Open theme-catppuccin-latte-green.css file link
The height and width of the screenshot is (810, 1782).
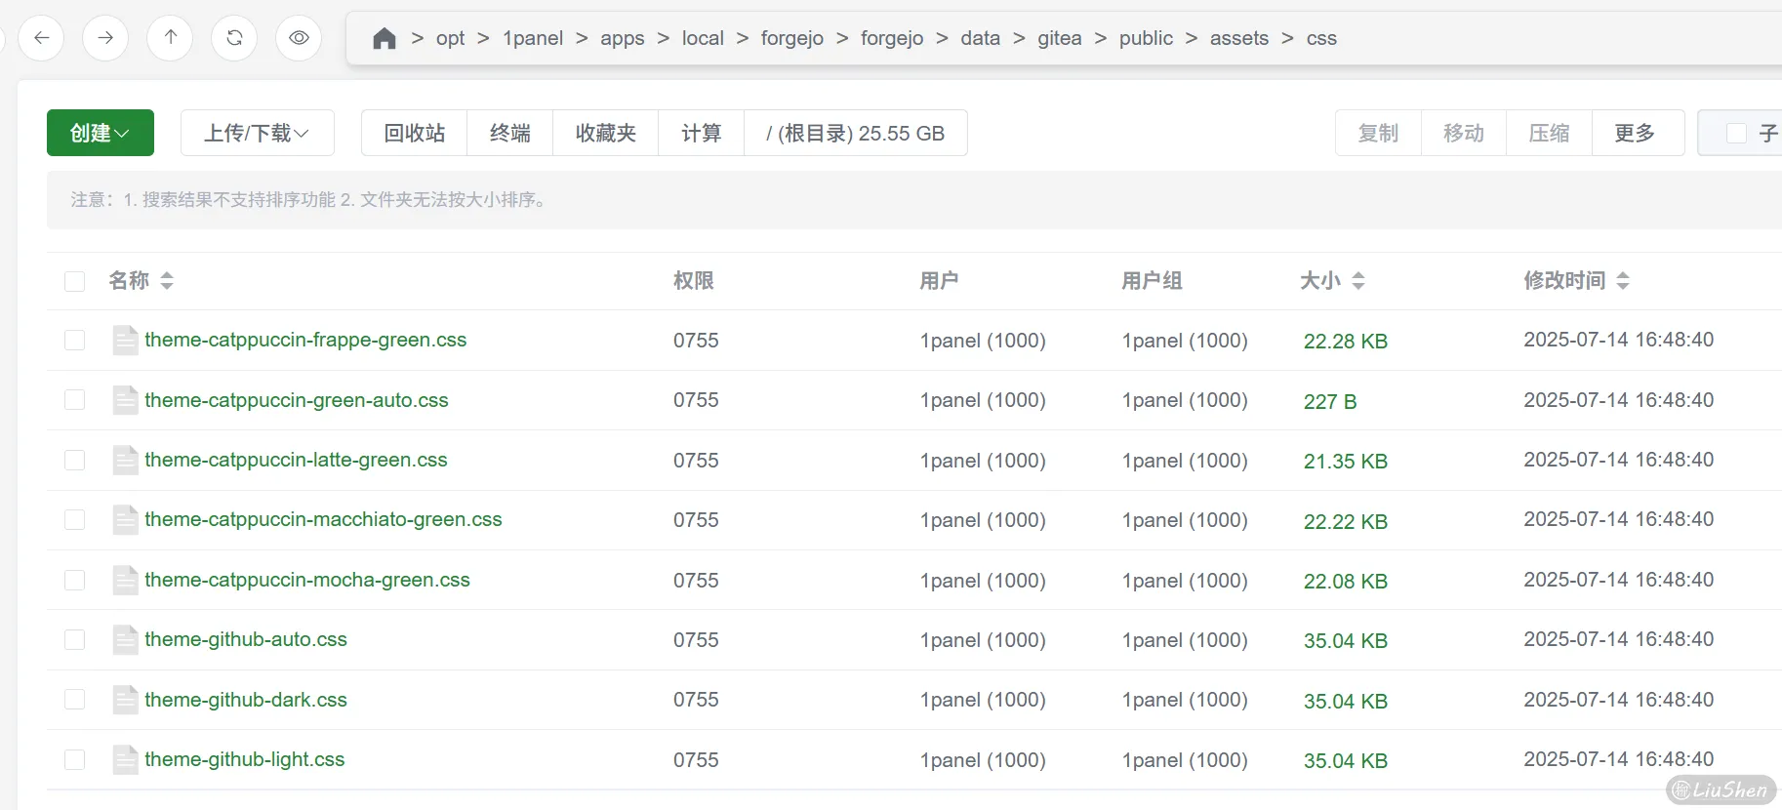coord(296,460)
